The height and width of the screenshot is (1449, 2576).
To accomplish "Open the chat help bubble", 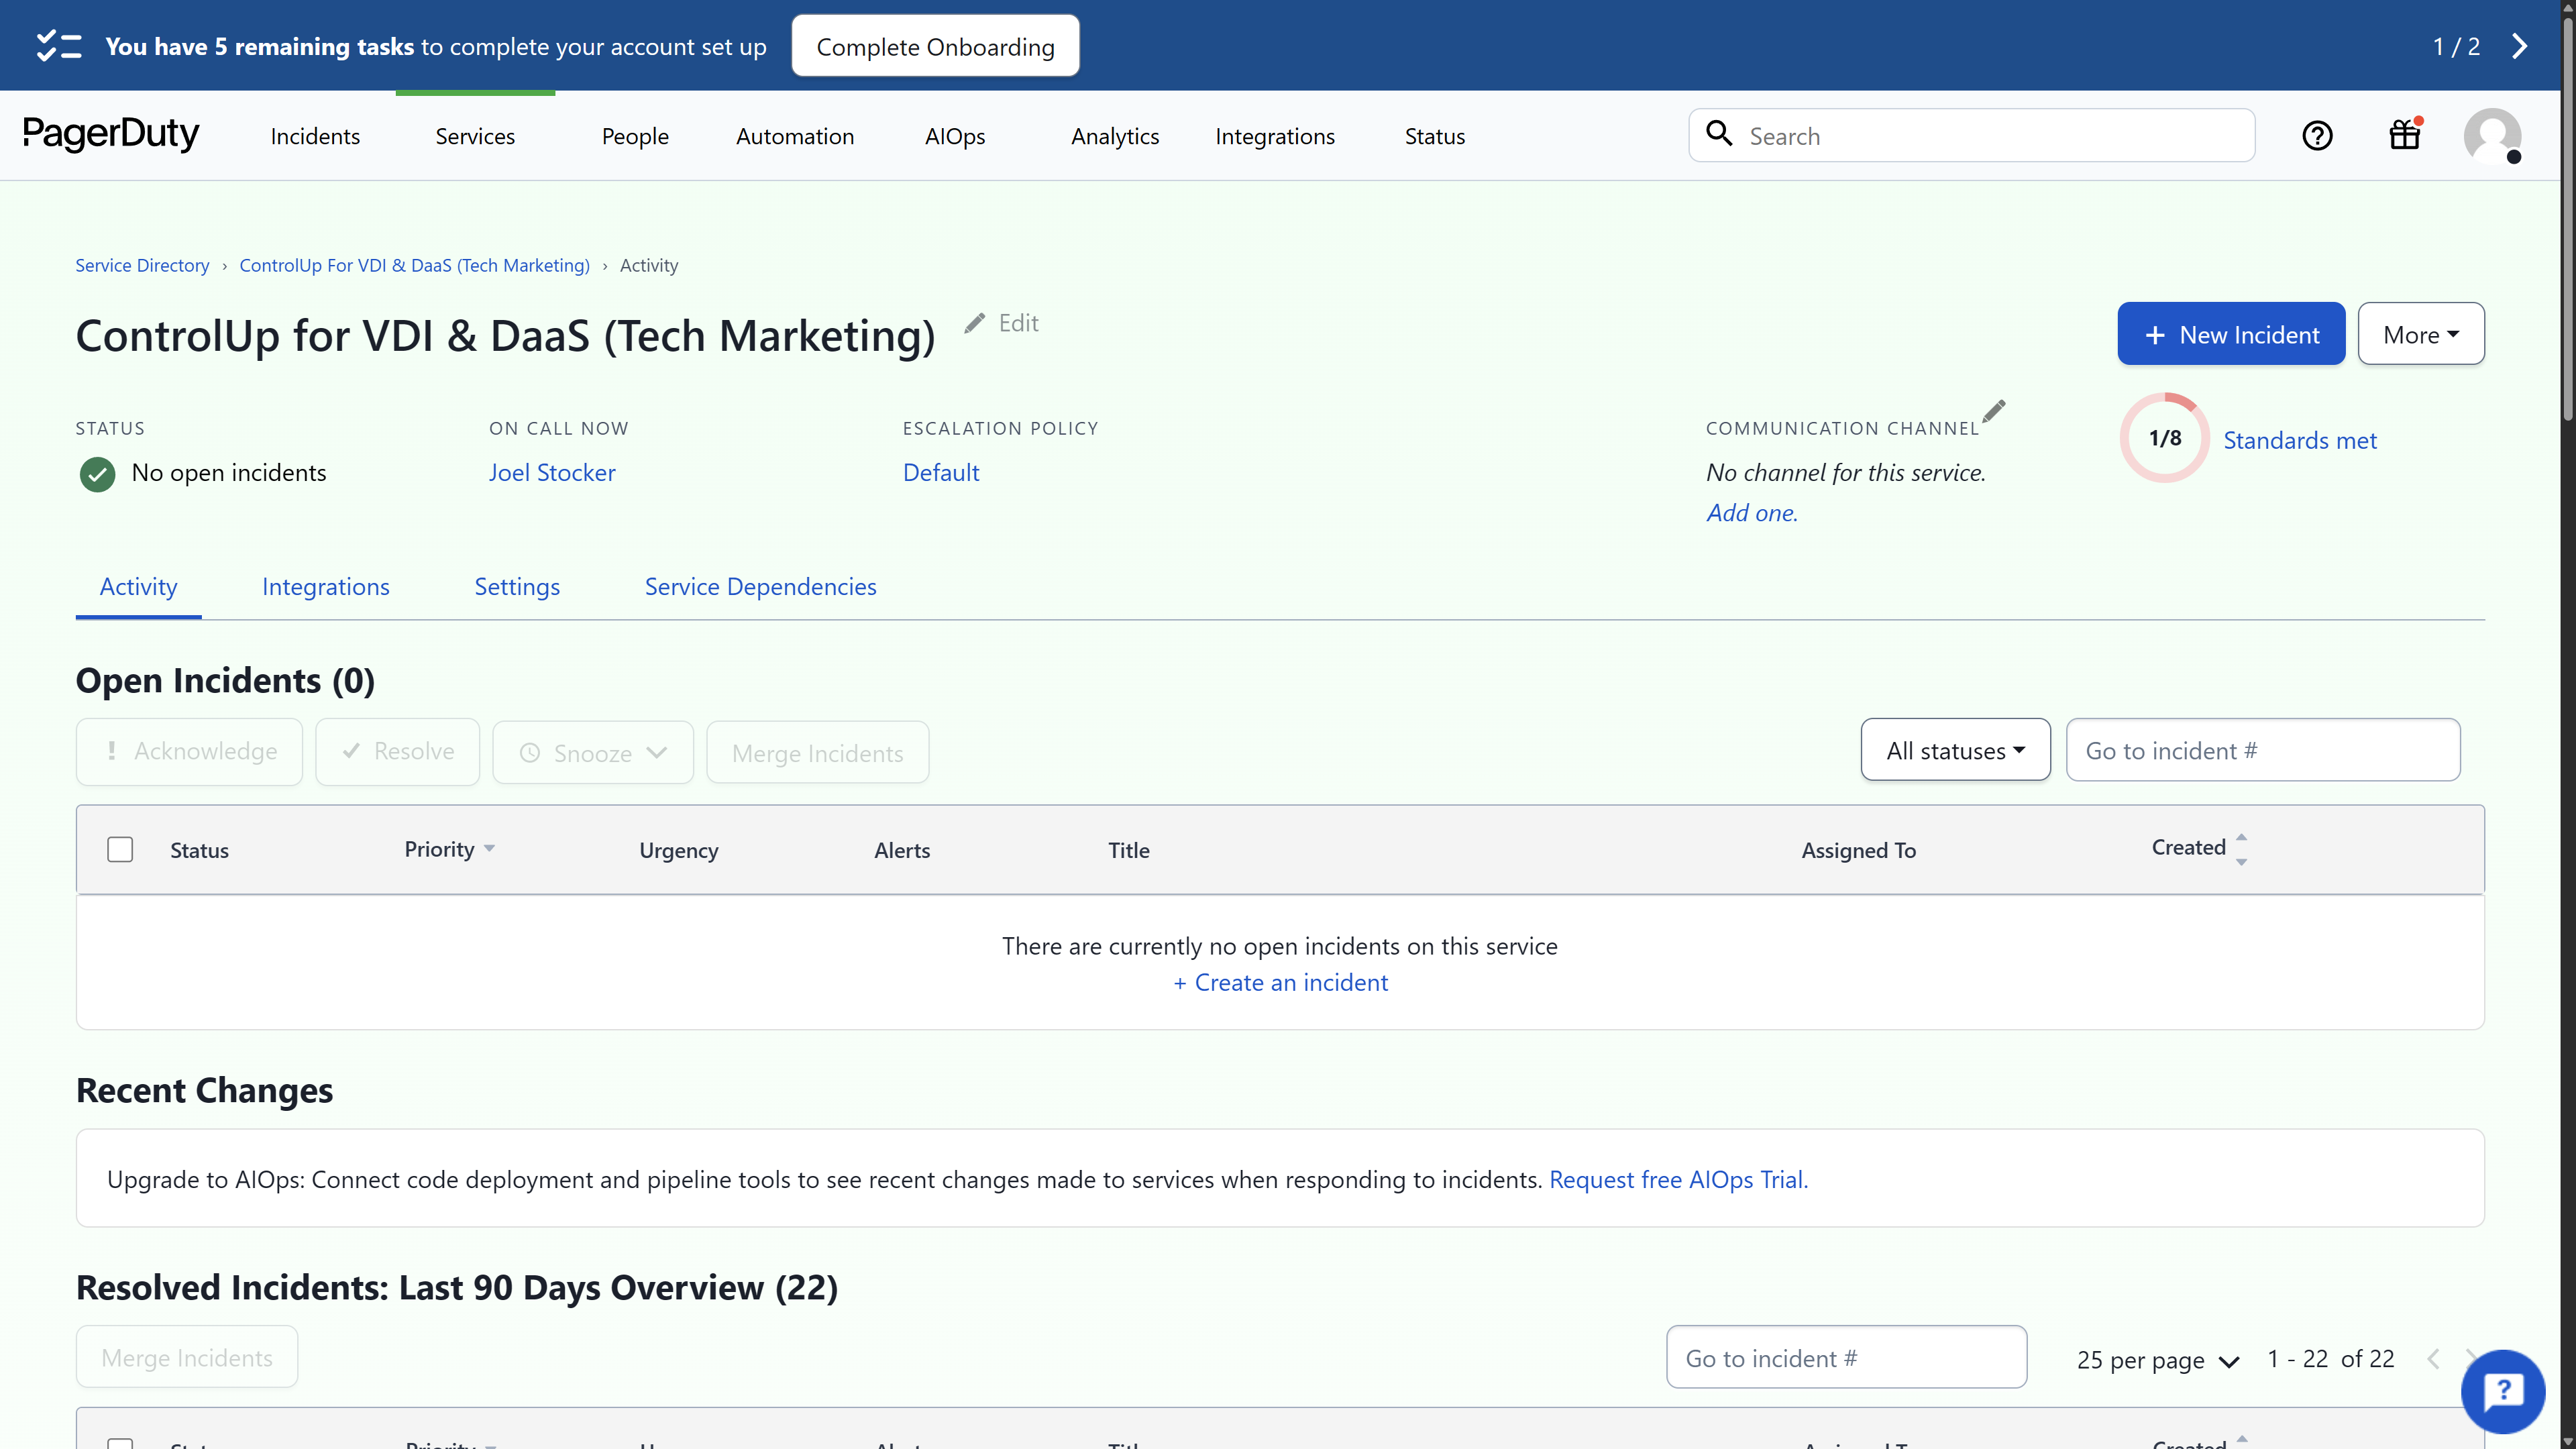I will (x=2503, y=1391).
